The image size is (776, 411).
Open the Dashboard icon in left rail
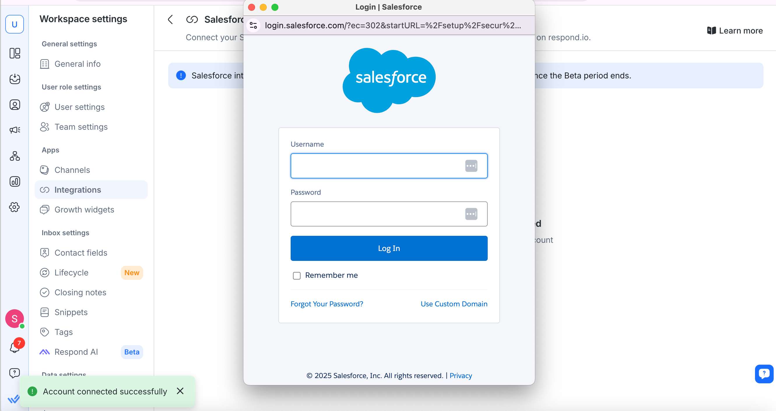point(15,53)
